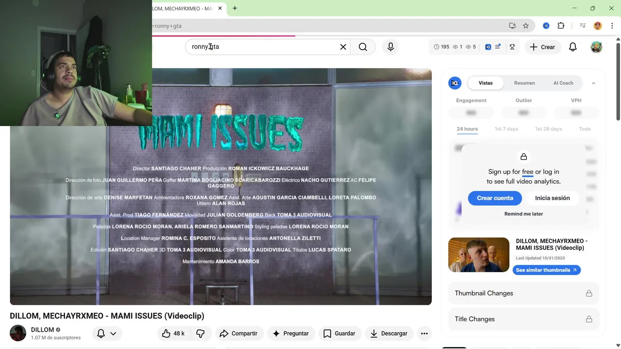This screenshot has height=349, width=621.
Task: Select the Todo range
Action: (x=585, y=129)
